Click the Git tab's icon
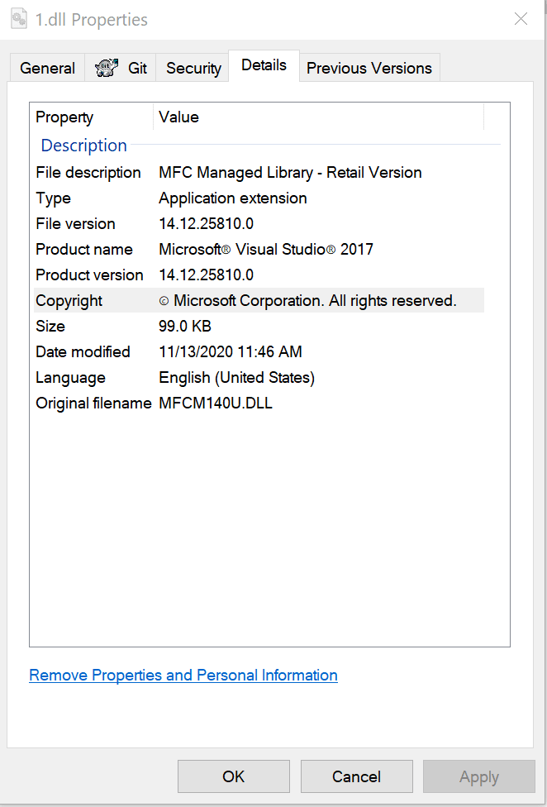Viewport: 547px width, 807px height. point(107,68)
